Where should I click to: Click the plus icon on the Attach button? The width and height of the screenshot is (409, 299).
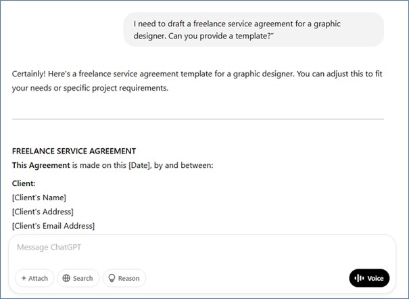tap(24, 278)
